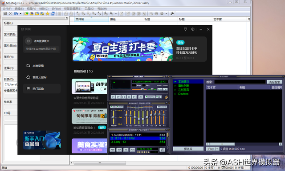The width and height of the screenshot is (285, 171).
Task: Save tags using Mp3tag toolbar disk icon
Action: tap(5, 14)
